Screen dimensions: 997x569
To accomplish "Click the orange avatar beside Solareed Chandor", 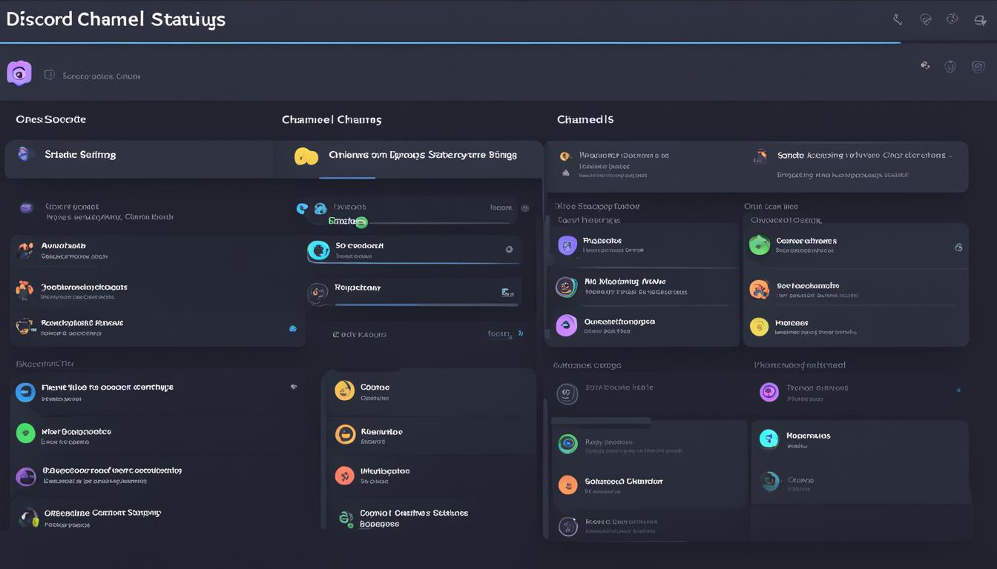I will coord(567,485).
